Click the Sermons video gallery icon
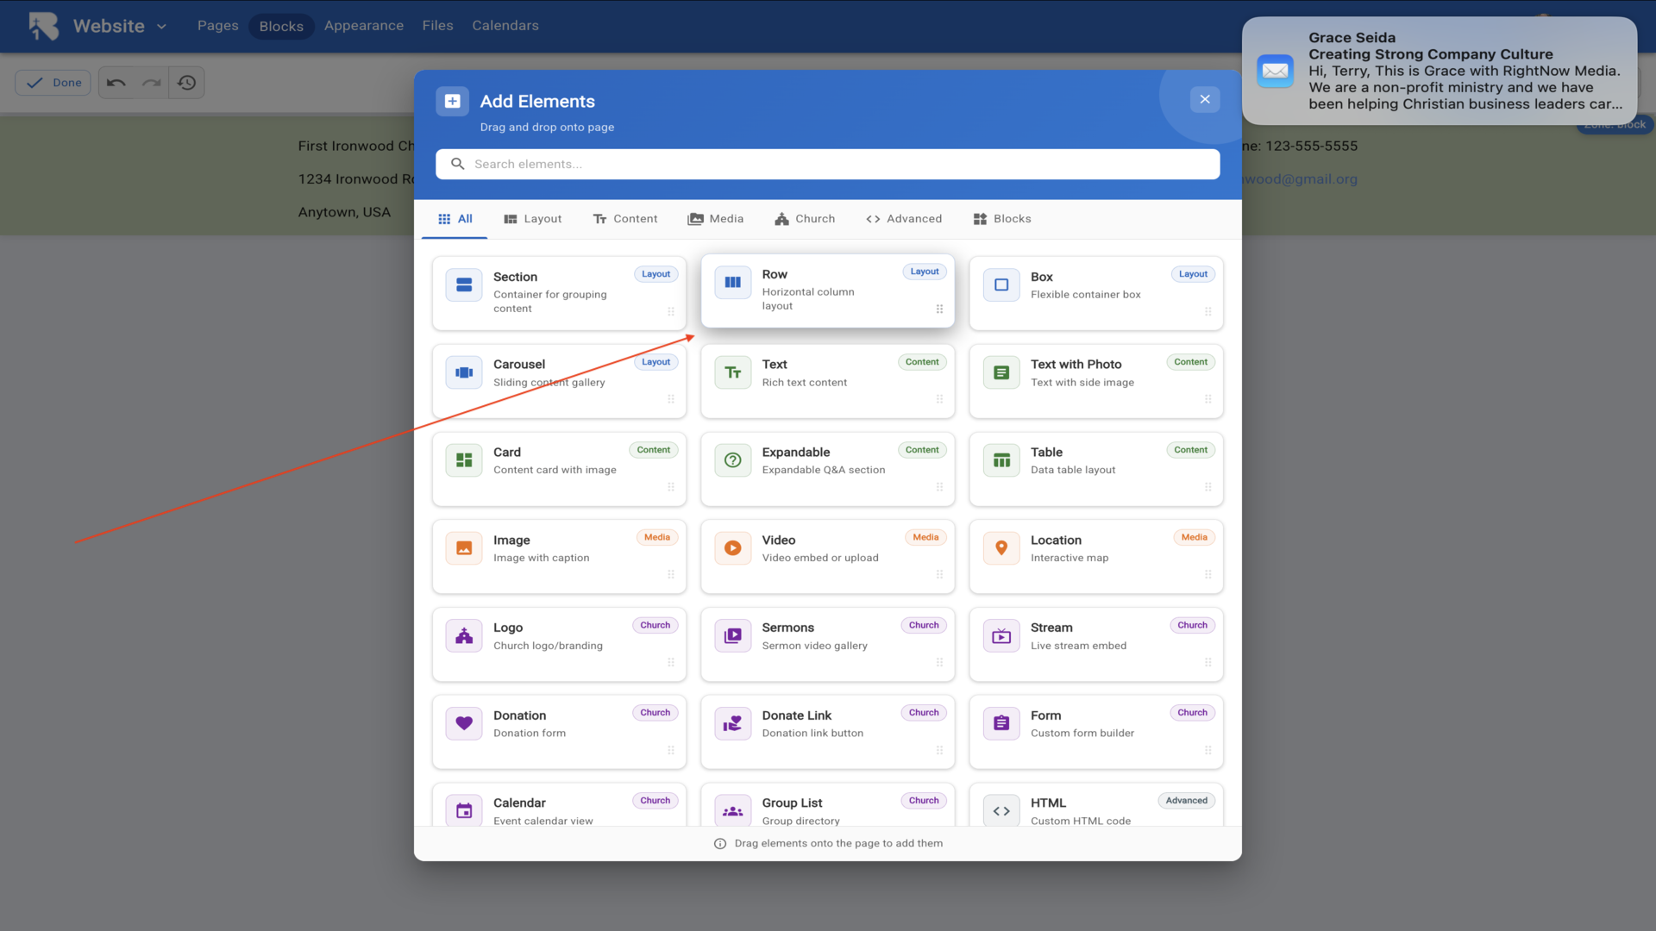Viewport: 1656px width, 931px height. (732, 636)
